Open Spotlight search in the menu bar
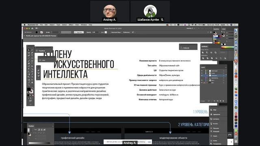The height and width of the screenshot is (146, 260). (227, 25)
